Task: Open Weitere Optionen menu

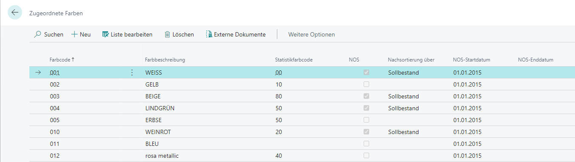Action: click(311, 34)
